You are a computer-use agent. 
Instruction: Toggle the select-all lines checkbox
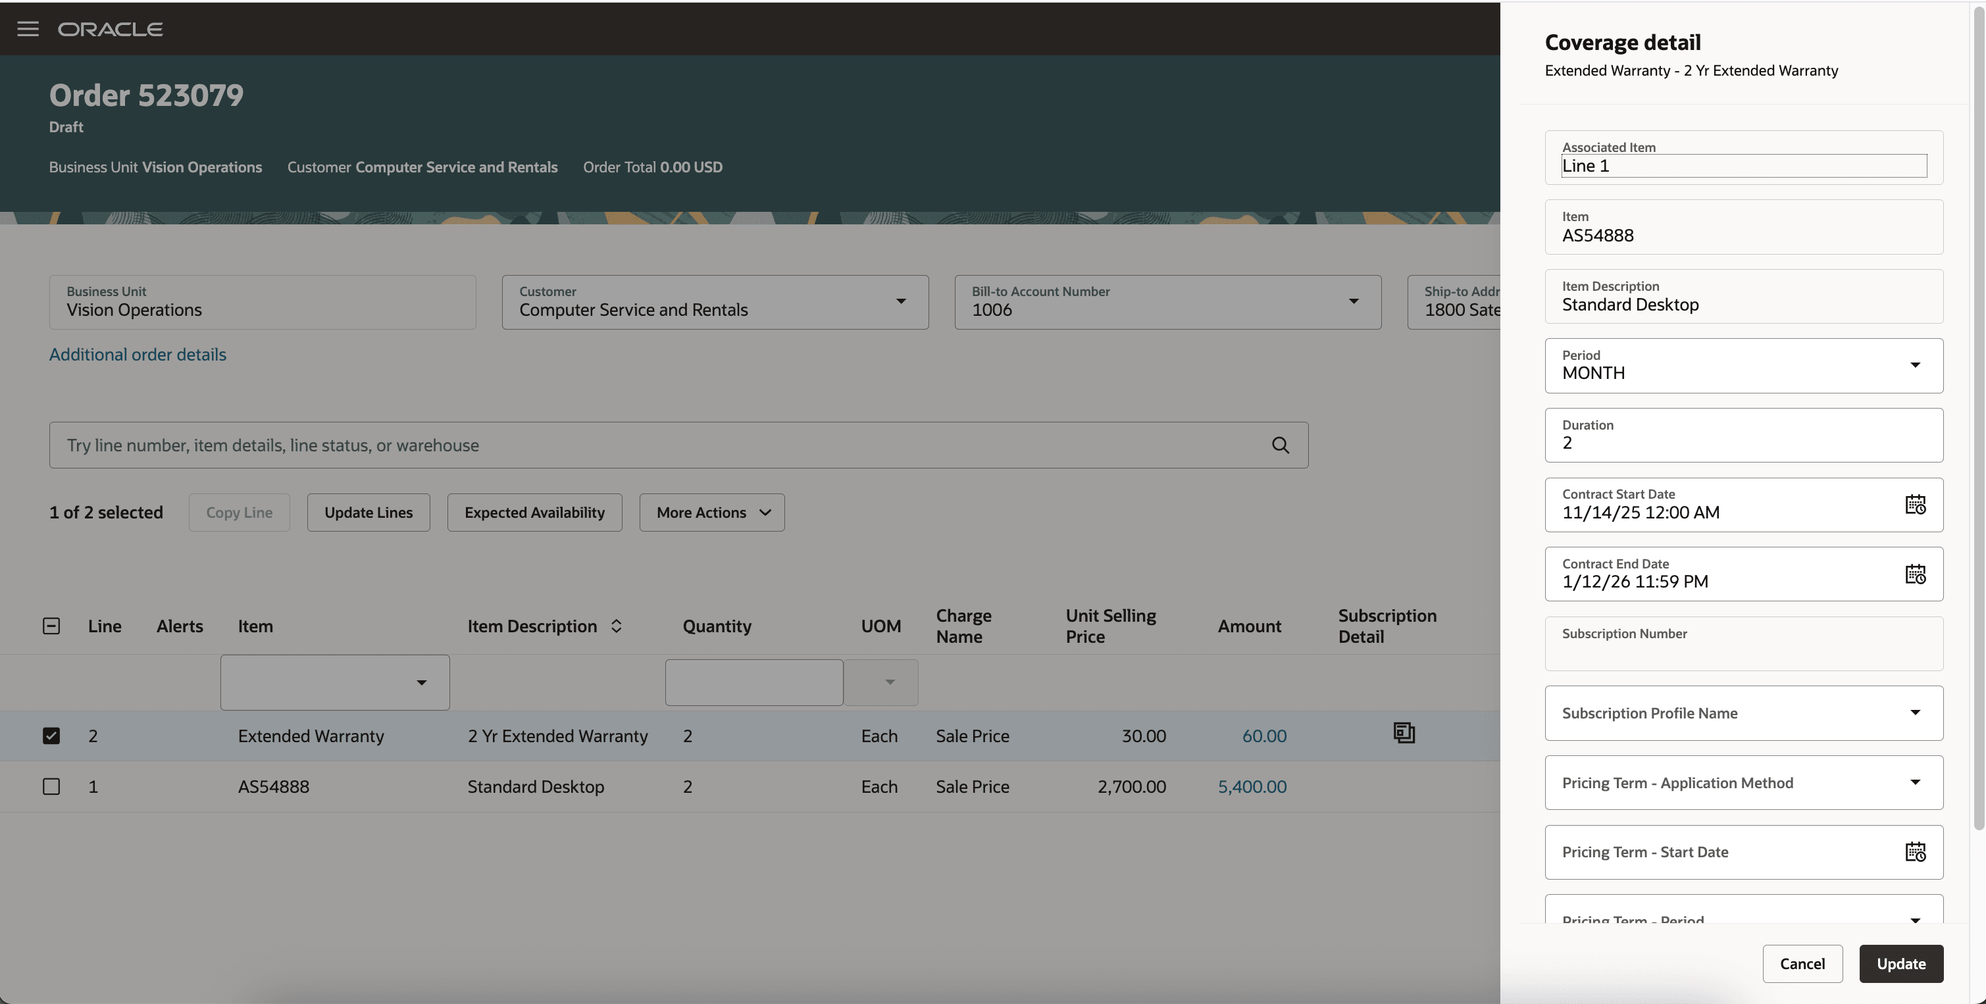click(51, 626)
